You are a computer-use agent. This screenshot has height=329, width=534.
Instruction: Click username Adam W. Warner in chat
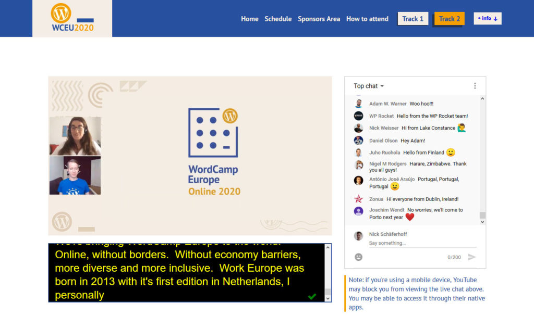387,104
